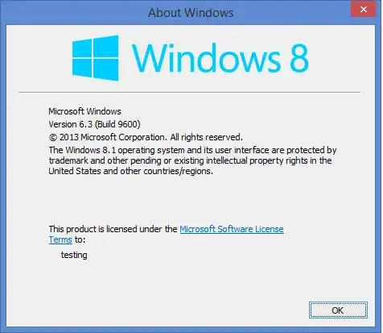Viewport: 383px width, 333px height.
Task: Click the copyright © symbol
Action: pyautogui.click(x=53, y=137)
